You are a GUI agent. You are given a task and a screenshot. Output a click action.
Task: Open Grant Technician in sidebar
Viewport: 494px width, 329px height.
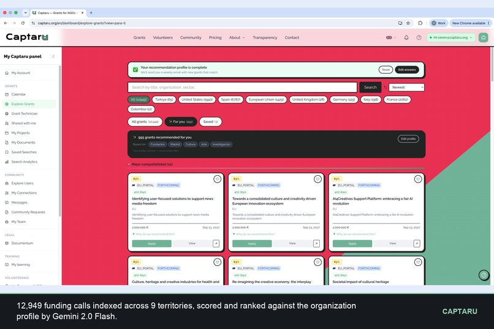tap(29, 114)
